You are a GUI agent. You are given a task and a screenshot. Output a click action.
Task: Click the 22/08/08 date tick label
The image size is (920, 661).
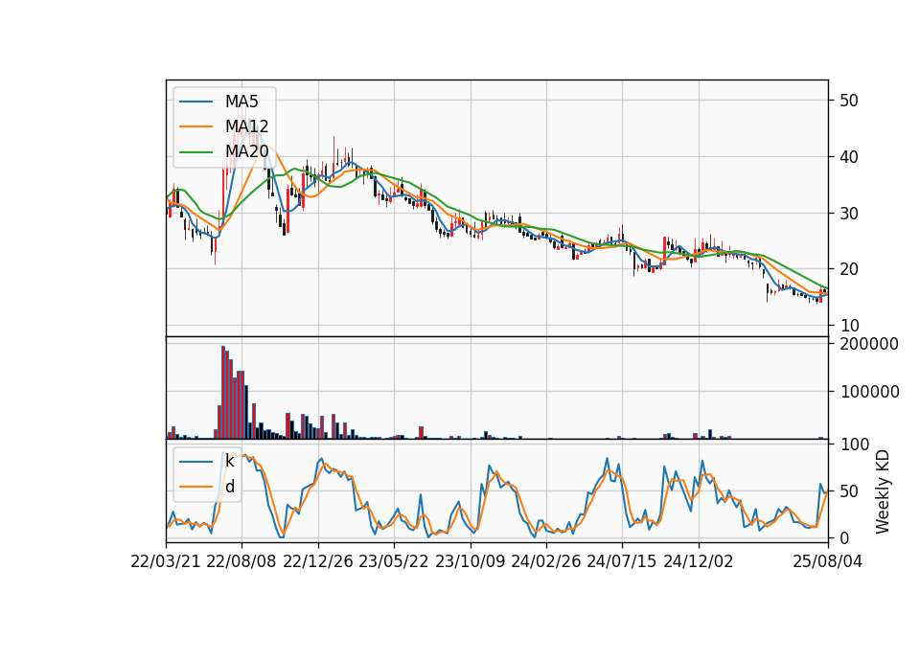click(x=241, y=562)
